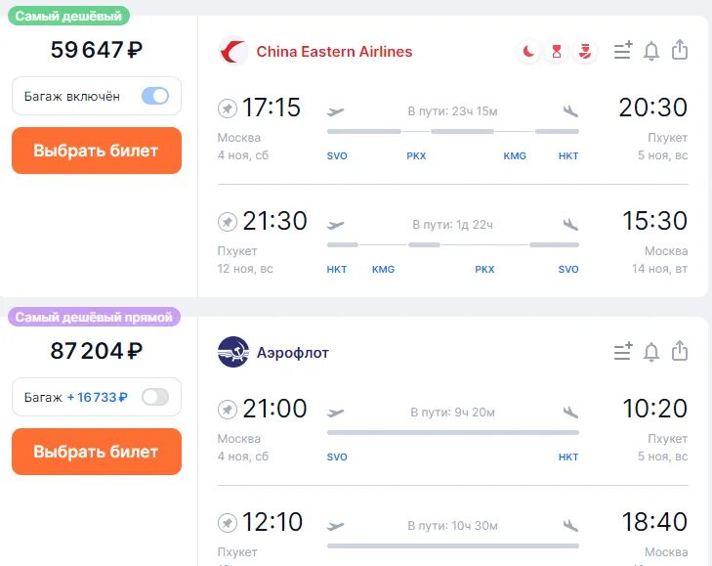Viewport: 712px width, 566px height.
Task: Enable price alert bell for Aeroflot ticket
Action: pos(651,352)
